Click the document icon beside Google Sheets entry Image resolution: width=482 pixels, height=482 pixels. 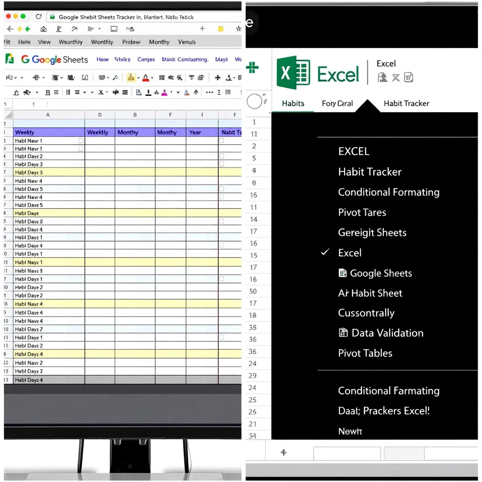tap(342, 273)
